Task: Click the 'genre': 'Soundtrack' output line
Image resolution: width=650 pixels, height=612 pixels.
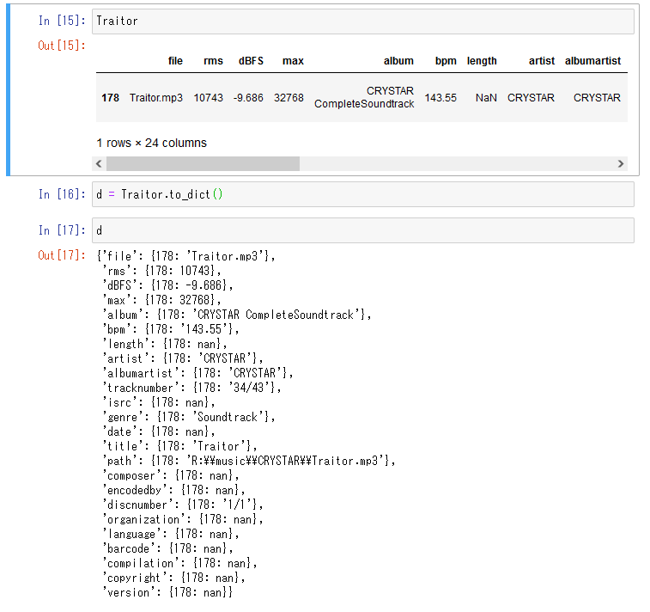Action: [189, 417]
